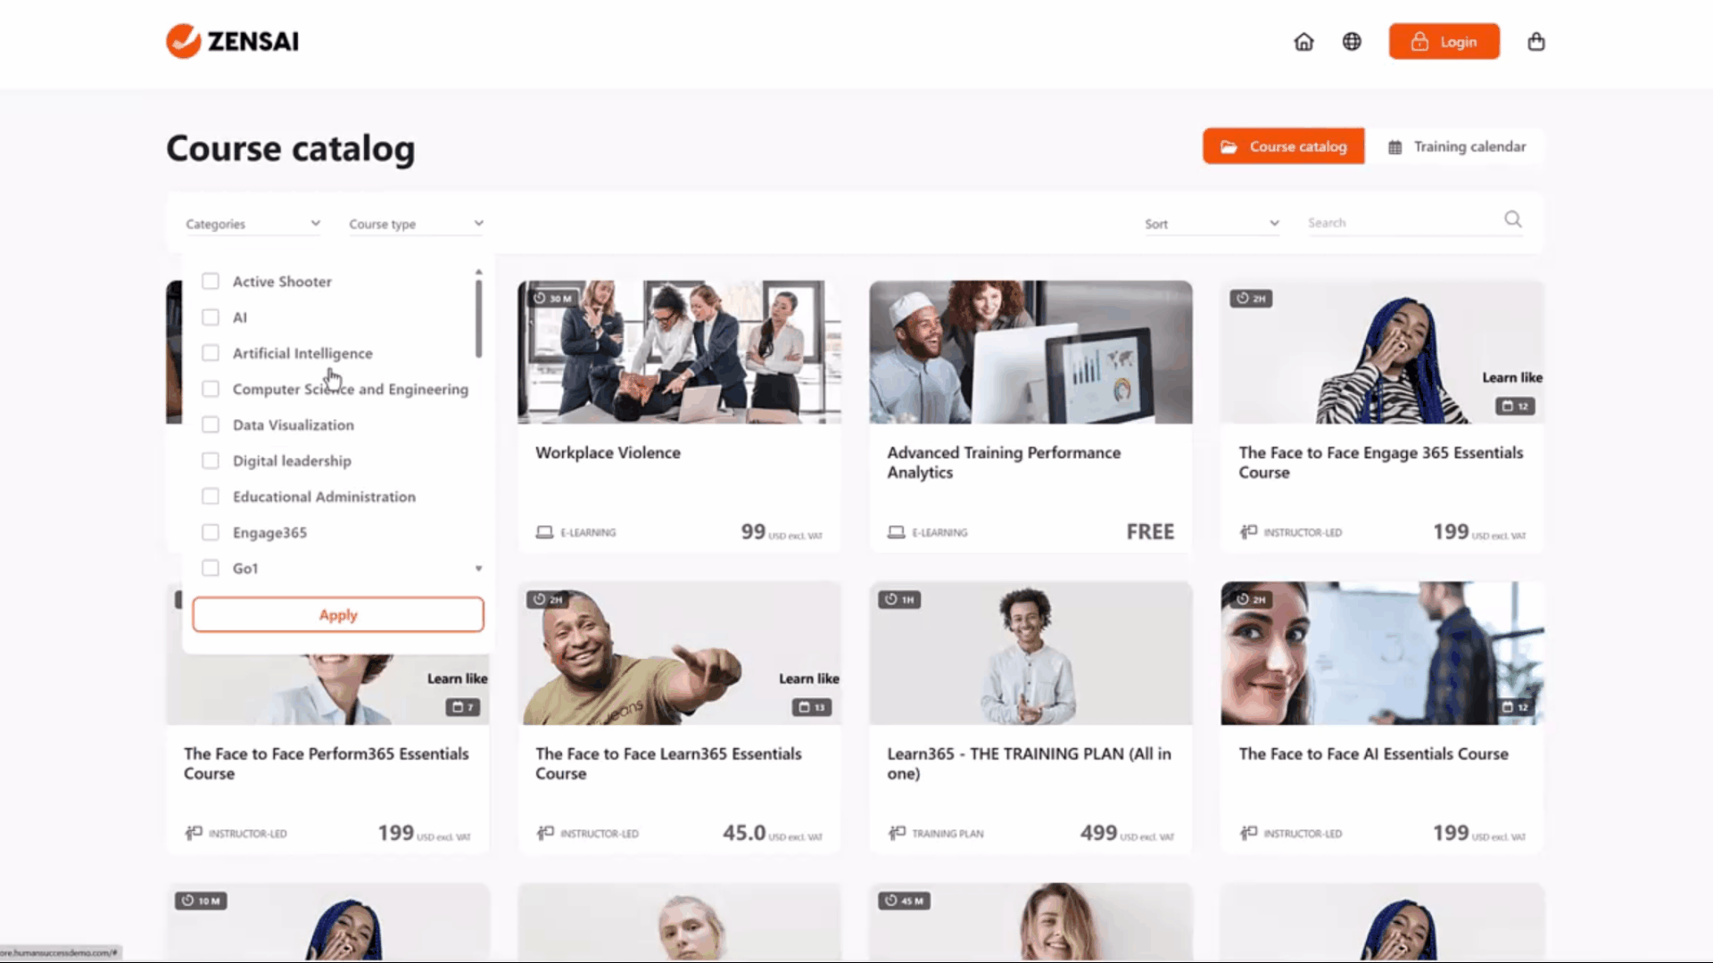Viewport: 1713px width, 963px height.
Task: Switch to Course catalog tab
Action: pyautogui.click(x=1283, y=146)
